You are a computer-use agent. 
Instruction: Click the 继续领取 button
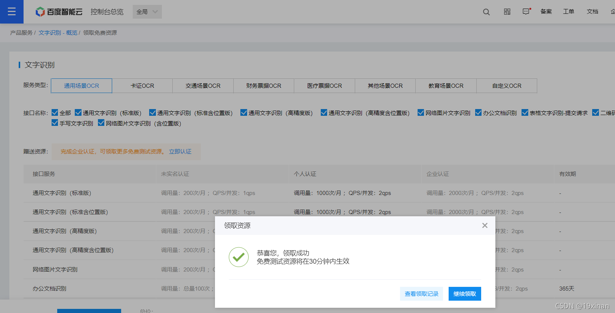(465, 294)
